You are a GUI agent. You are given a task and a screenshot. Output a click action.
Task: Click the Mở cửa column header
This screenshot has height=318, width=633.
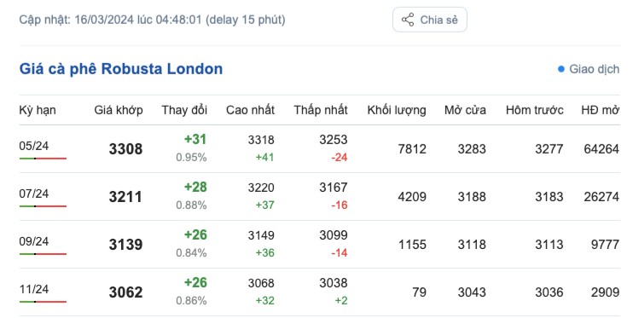tap(465, 110)
